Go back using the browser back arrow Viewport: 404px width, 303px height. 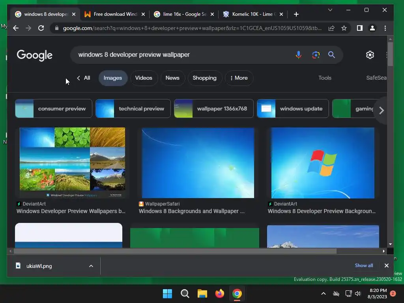coord(16,28)
